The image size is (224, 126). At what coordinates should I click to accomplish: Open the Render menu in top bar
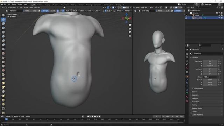pos(14,5)
